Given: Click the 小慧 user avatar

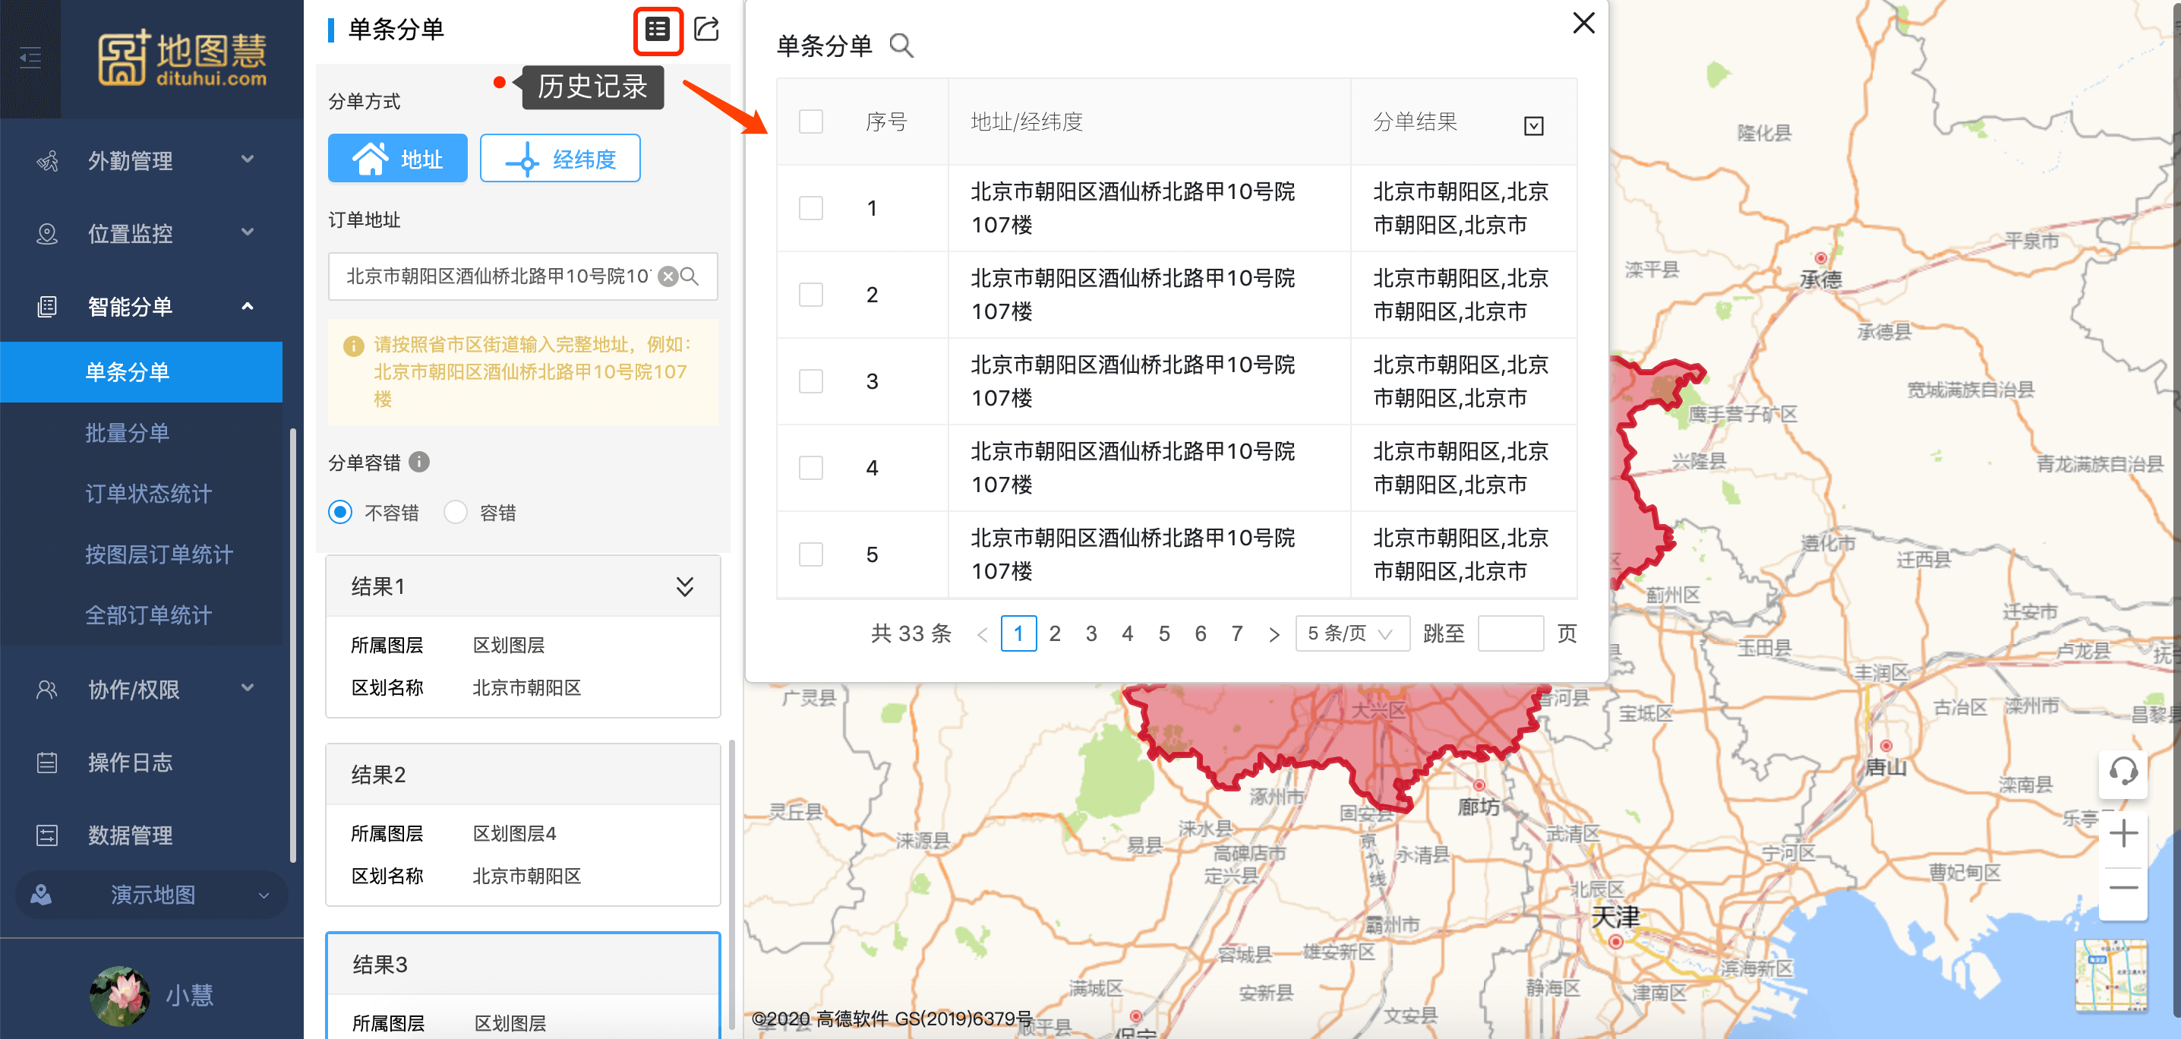Looking at the screenshot, I should (x=119, y=996).
